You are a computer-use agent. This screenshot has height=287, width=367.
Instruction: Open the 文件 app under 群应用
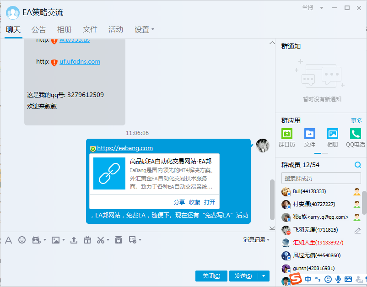[x=310, y=138]
